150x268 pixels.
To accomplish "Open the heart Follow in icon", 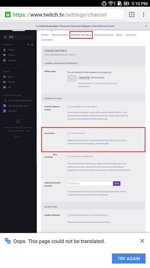I will point(4,55).
